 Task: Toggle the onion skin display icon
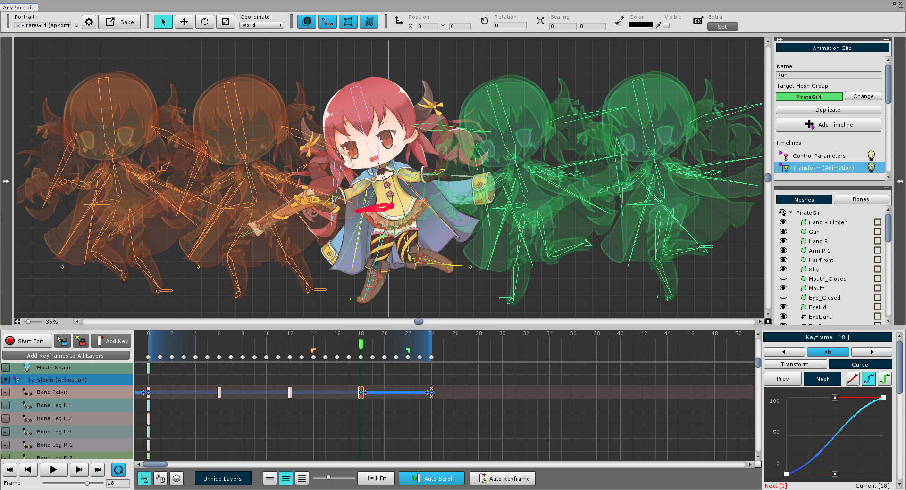[369, 22]
